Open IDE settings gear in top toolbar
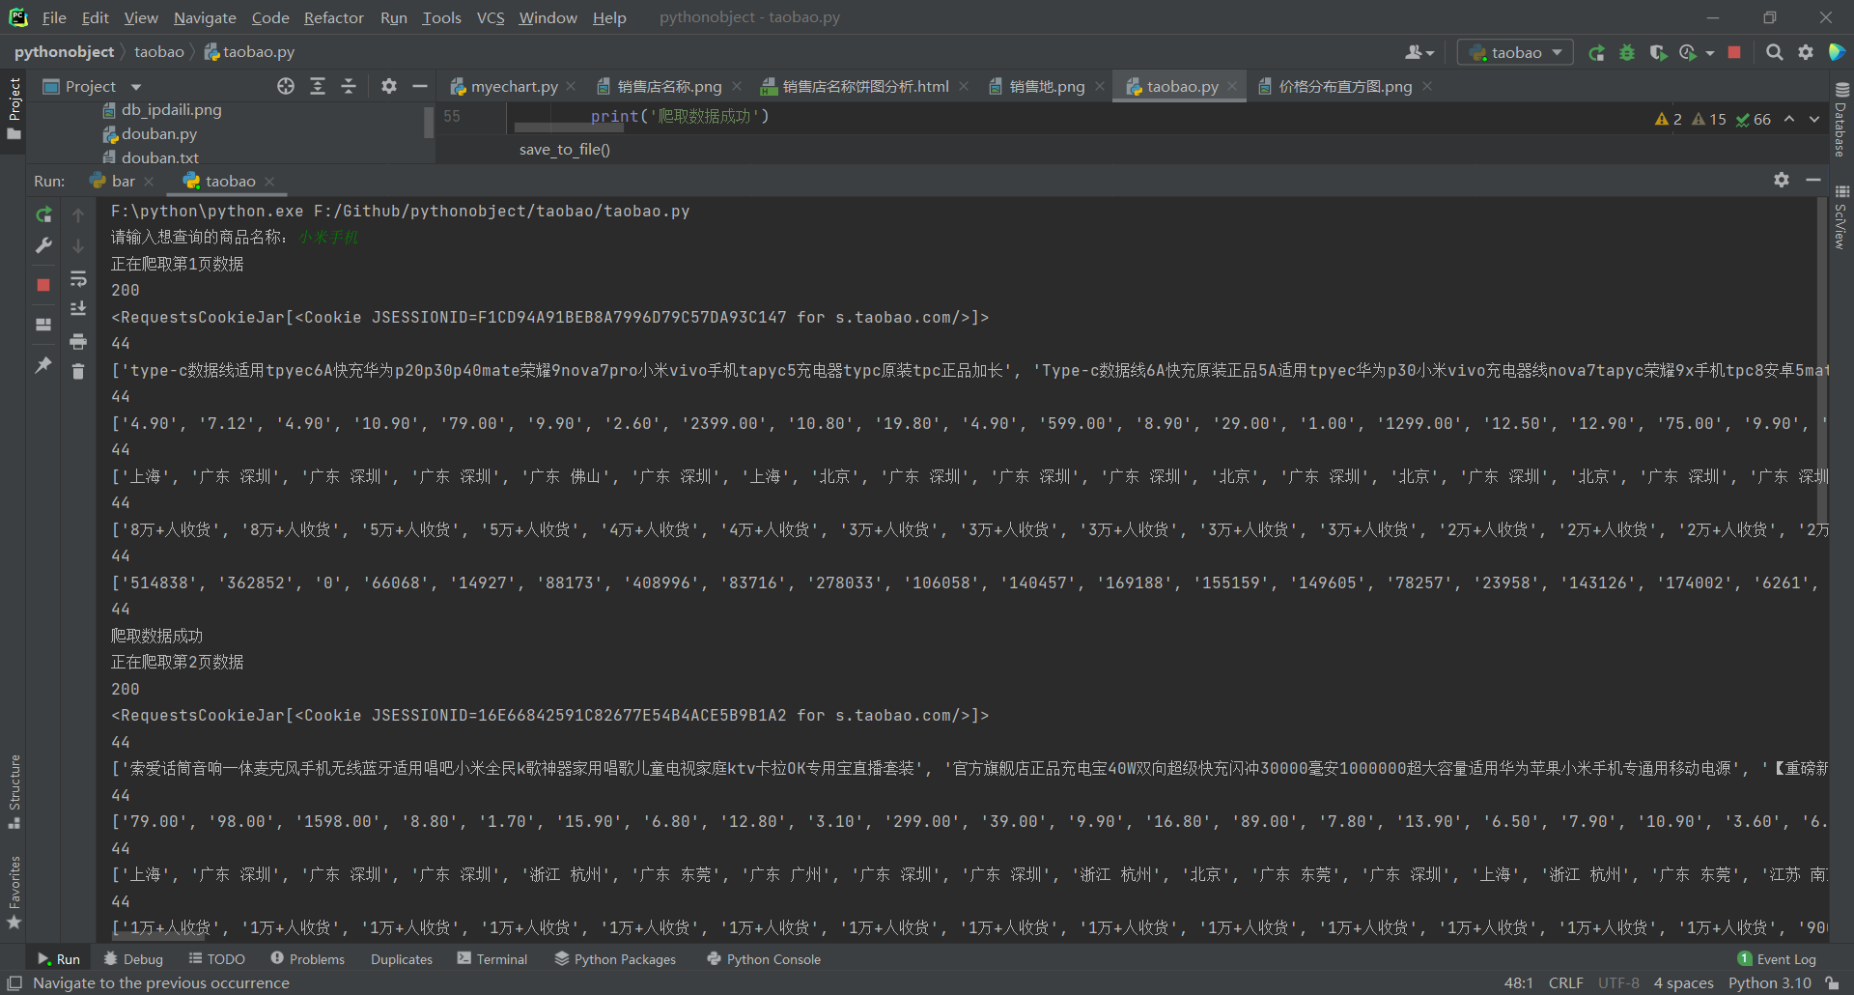1854x995 pixels. (1805, 53)
